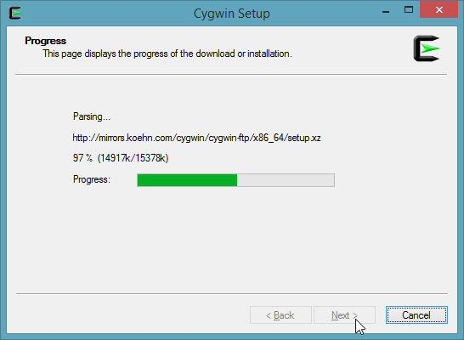Open the Cygwin system menu icon in title bar
Viewport: 464px width, 340px height.
pyautogui.click(x=14, y=14)
